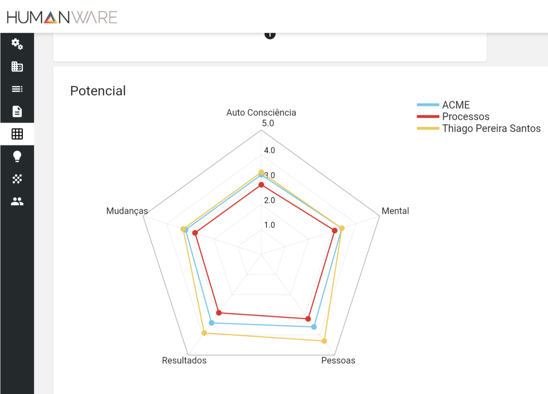
Task: Click the ACME blue legend color line
Action: coord(428,105)
